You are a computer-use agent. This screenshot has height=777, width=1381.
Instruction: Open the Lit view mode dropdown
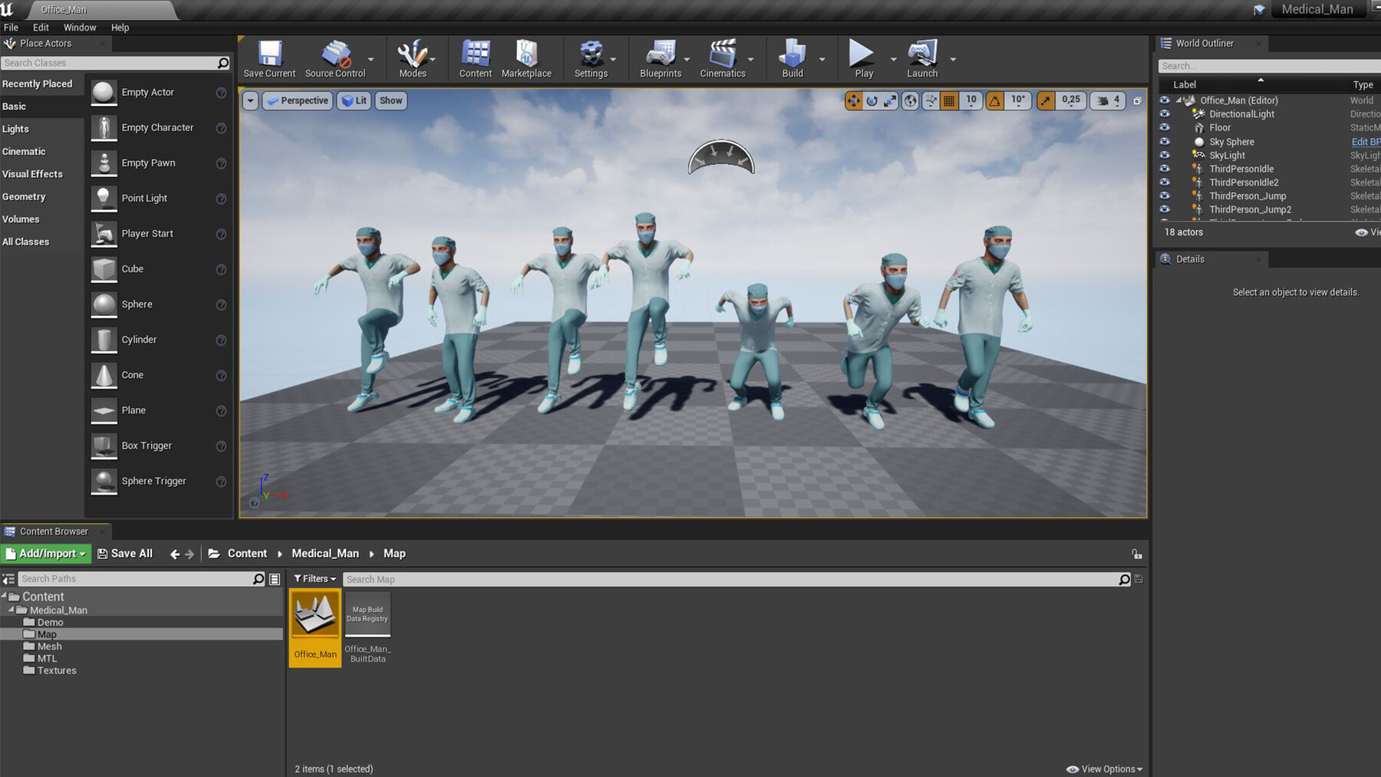(353, 100)
